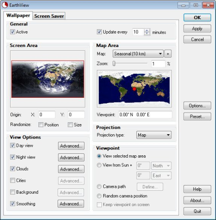Toggle the Active checkbox

(12, 32)
